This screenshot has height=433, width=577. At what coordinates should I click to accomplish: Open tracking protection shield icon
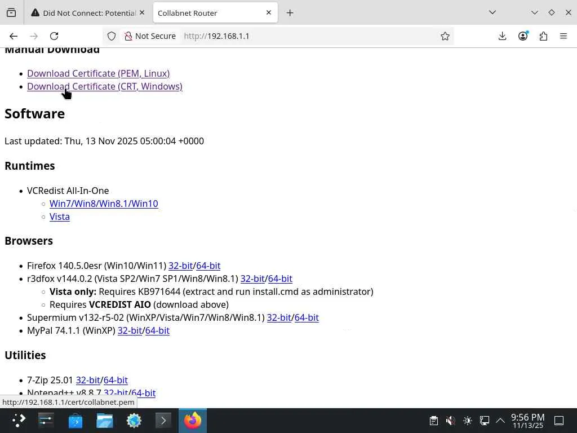pyautogui.click(x=112, y=36)
